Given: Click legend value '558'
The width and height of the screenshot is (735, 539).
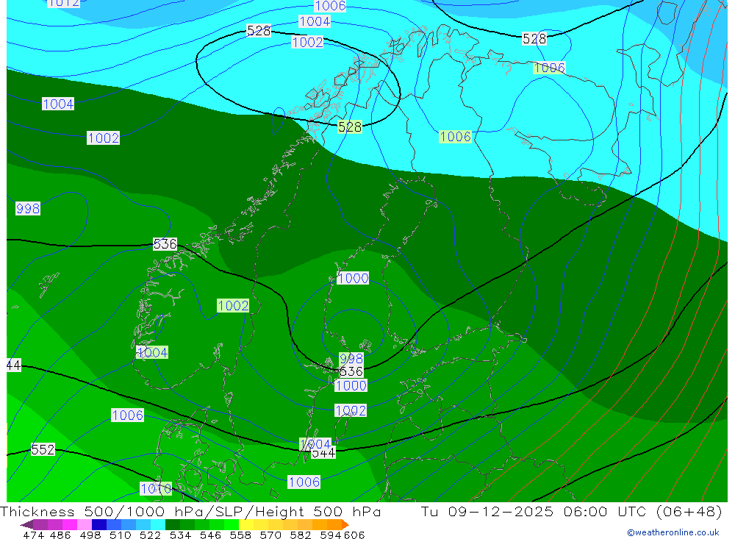Looking at the screenshot, I should point(240,535).
